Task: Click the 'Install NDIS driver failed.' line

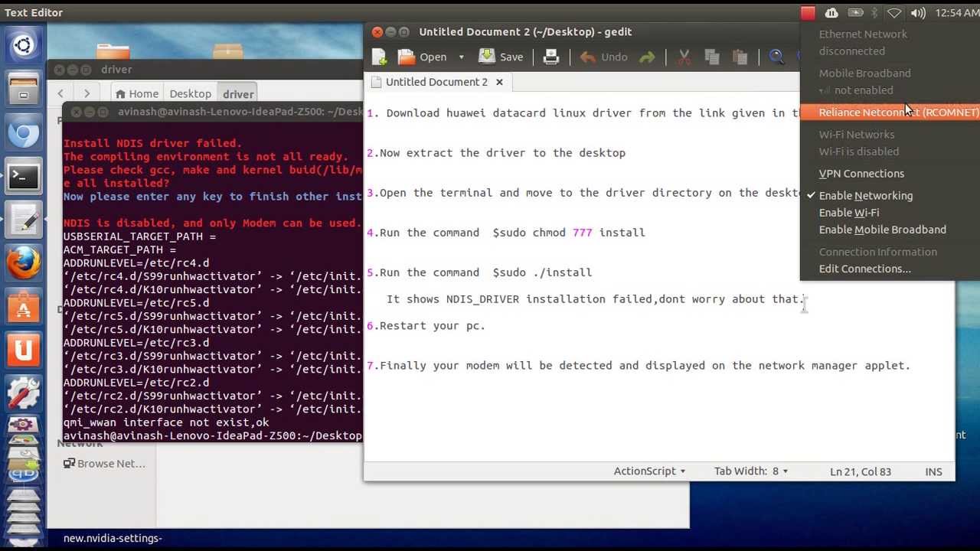Action: coord(152,143)
